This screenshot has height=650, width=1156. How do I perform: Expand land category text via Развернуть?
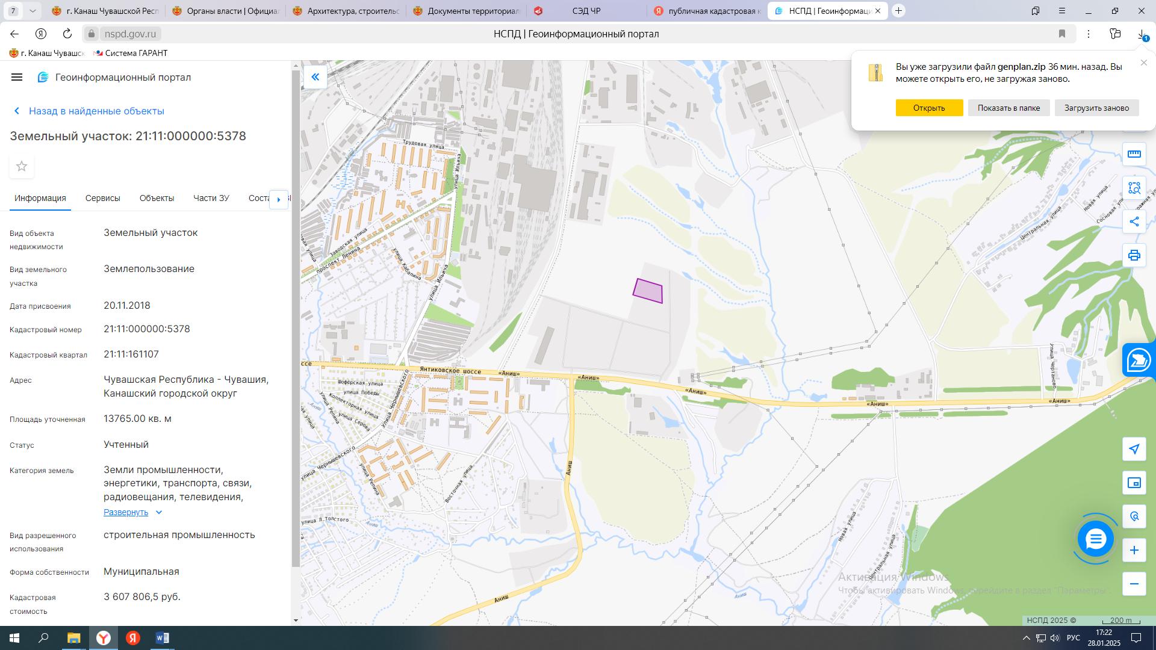(x=126, y=512)
